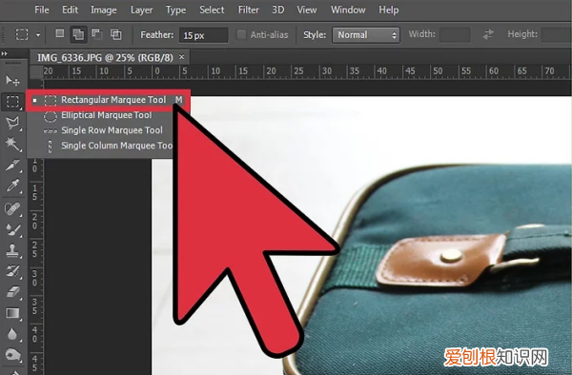
Task: Select the Gradient tool
Action: tap(12, 313)
